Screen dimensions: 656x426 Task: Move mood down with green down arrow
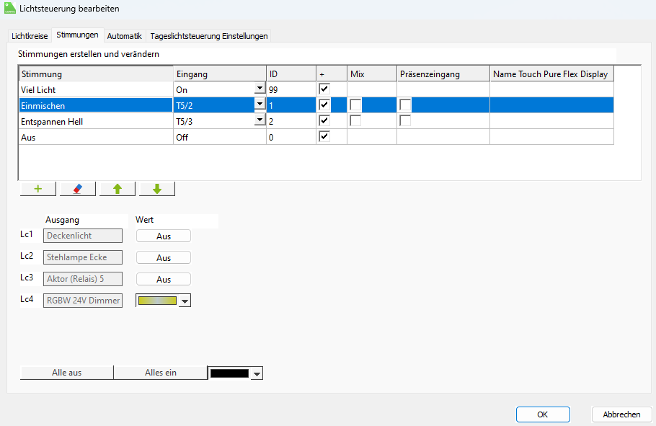(157, 189)
